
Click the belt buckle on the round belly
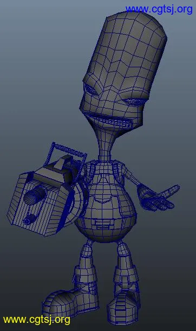[102, 224]
